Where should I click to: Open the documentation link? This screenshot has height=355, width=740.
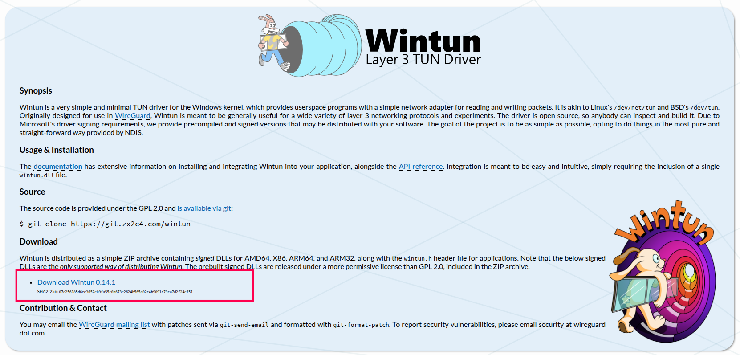(58, 167)
